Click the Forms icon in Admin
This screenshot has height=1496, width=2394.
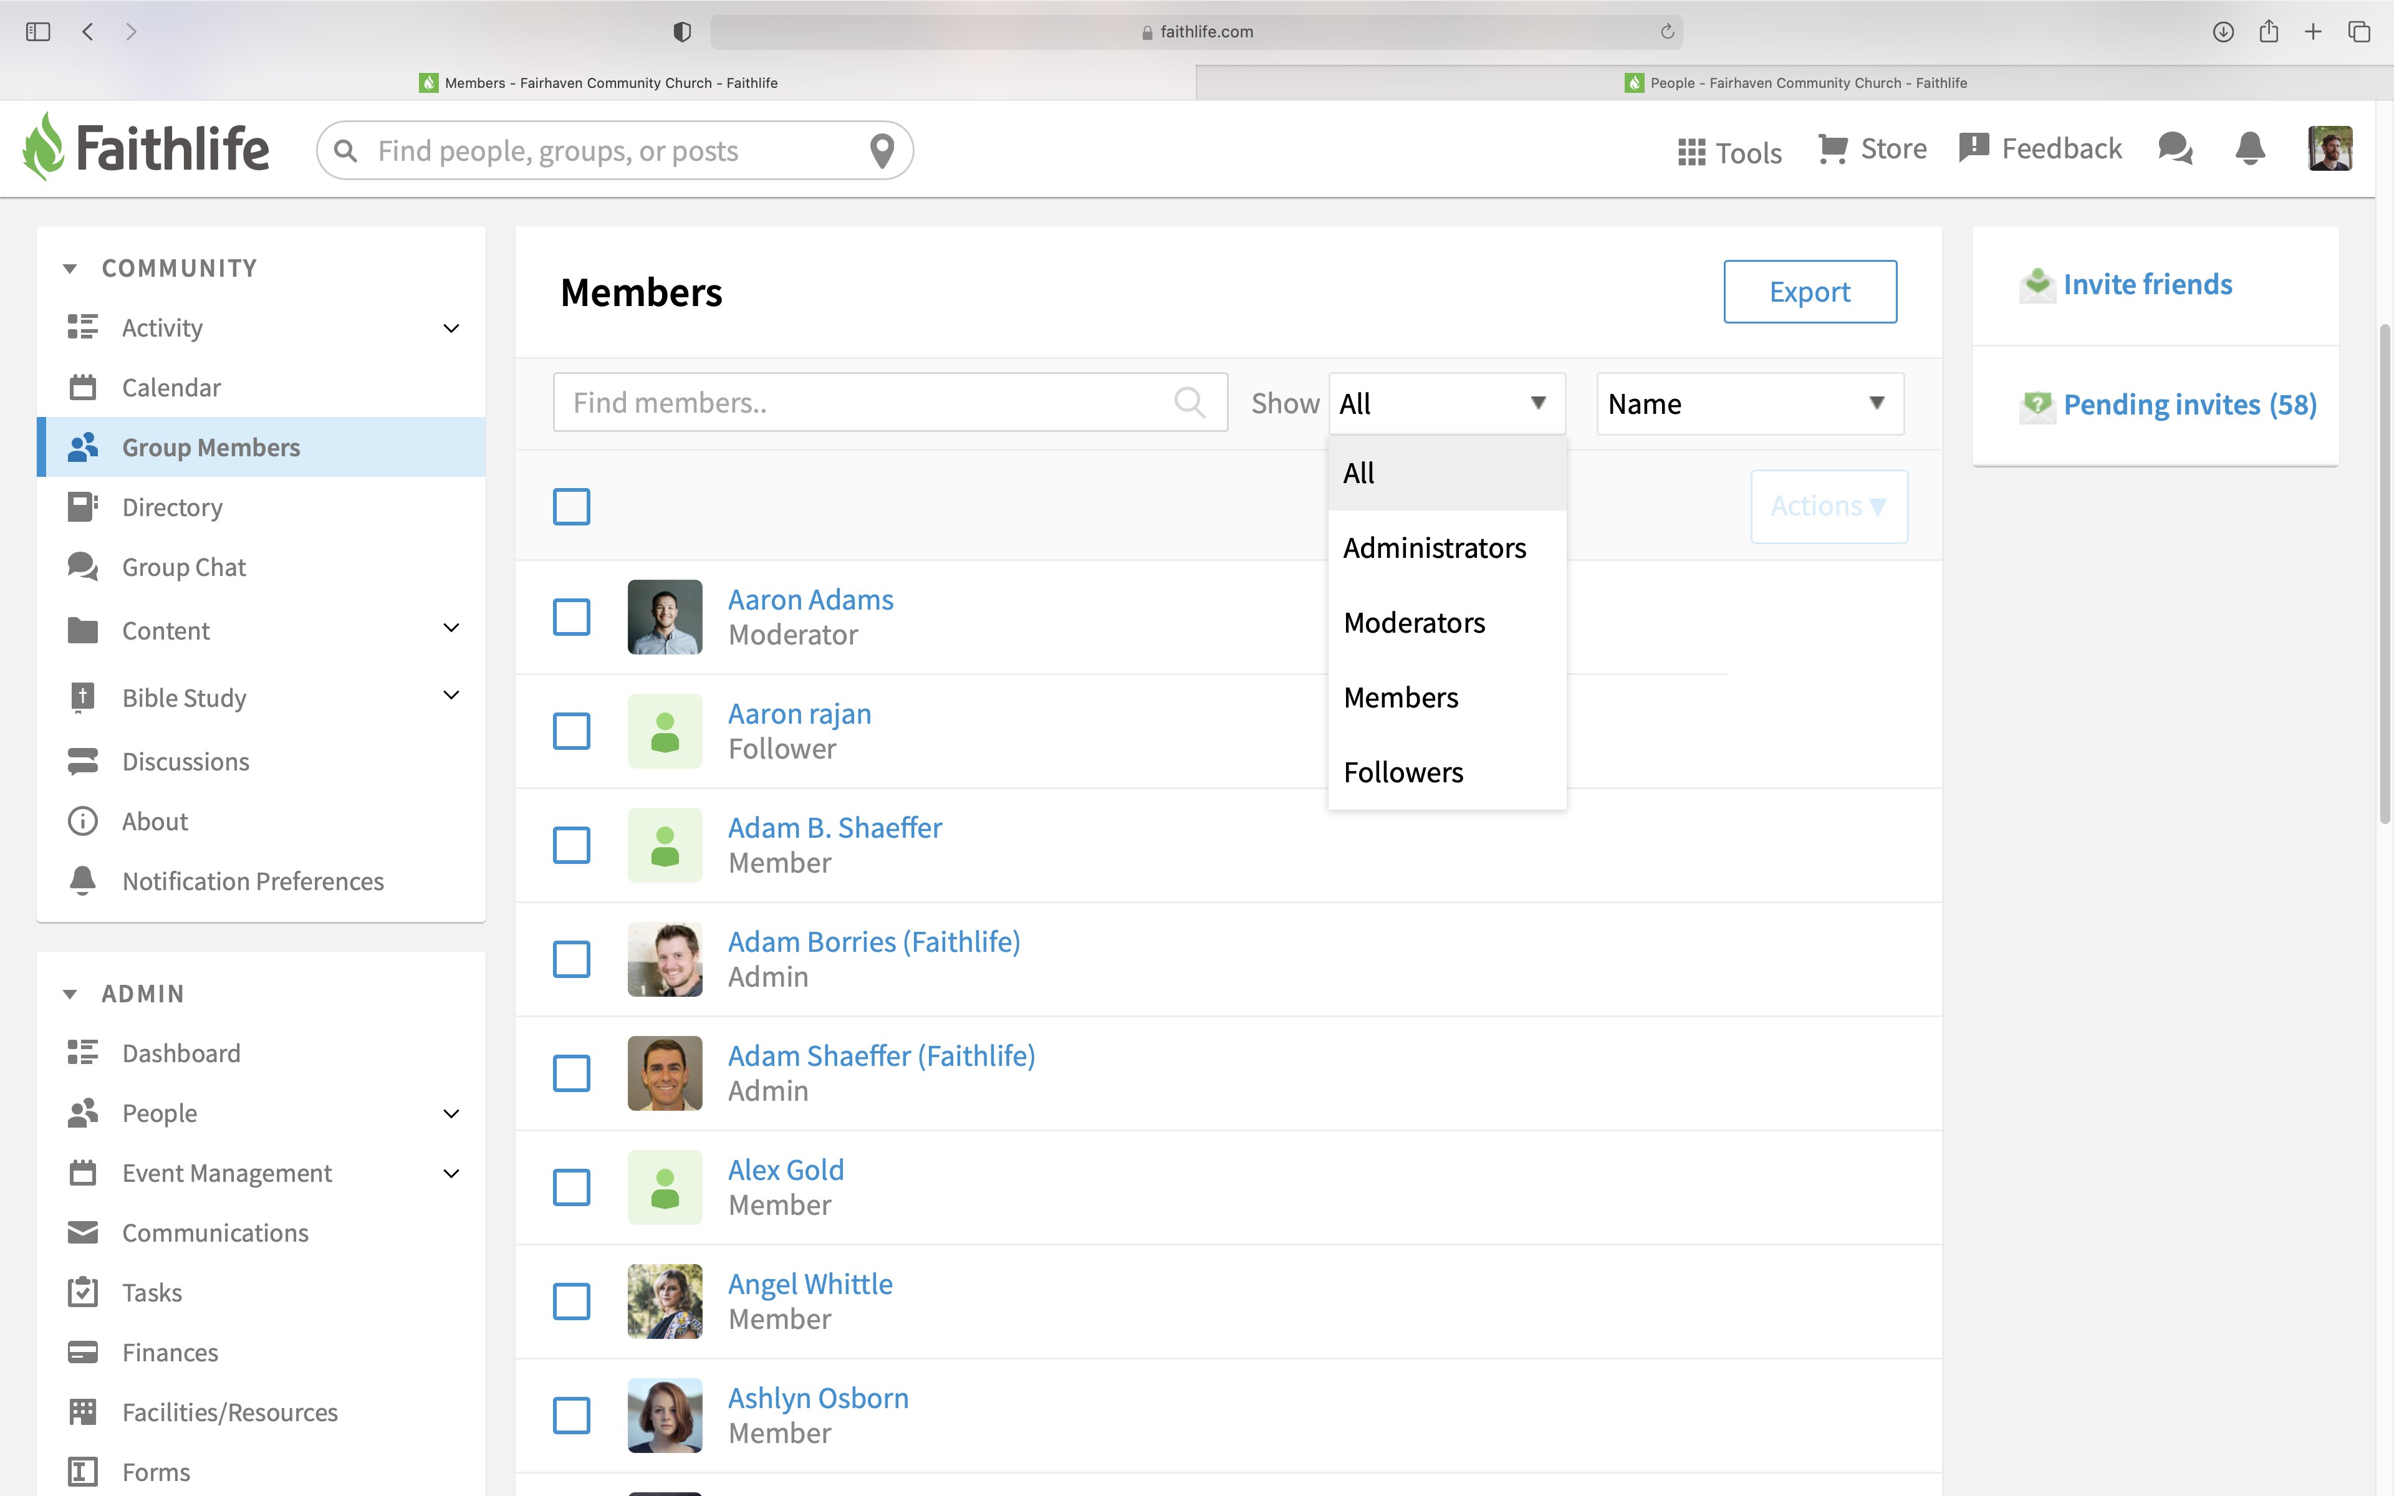coord(83,1471)
